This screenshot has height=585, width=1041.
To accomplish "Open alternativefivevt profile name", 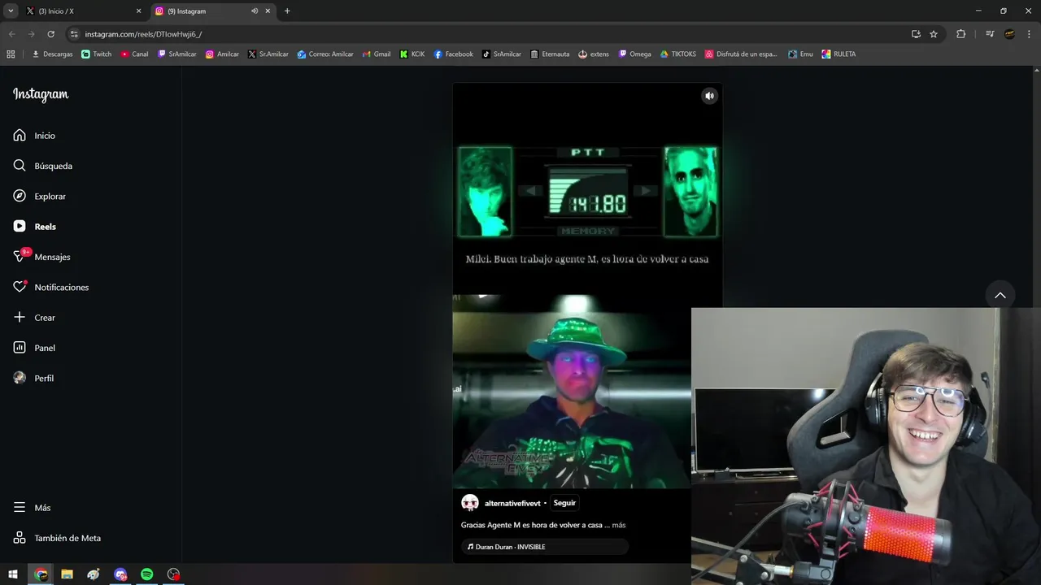I will 512,504.
